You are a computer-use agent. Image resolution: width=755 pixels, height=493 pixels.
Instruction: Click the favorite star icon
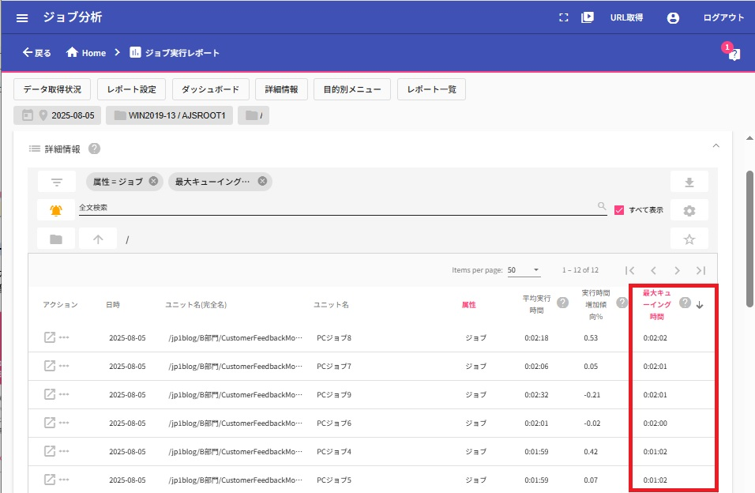tap(689, 239)
